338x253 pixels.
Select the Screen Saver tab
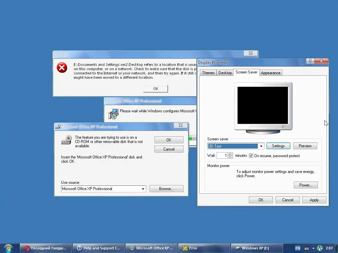pos(246,72)
